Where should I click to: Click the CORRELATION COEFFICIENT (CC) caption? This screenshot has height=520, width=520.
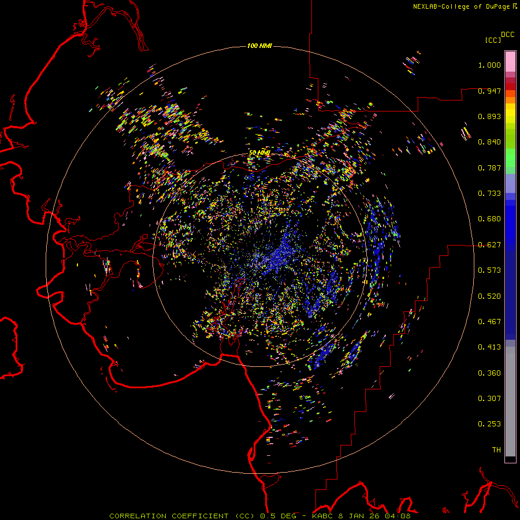click(x=182, y=516)
